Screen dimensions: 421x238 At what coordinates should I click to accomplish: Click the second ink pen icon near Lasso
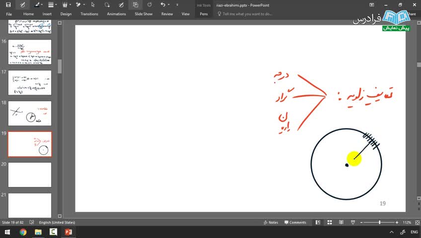(x=121, y=4)
